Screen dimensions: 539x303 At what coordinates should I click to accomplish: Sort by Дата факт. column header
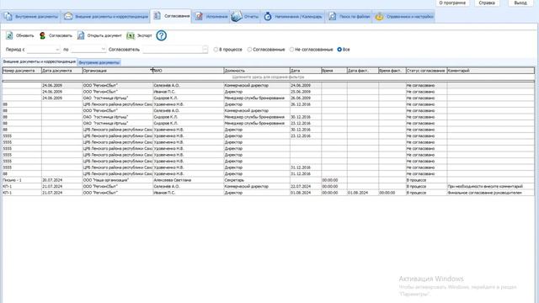(x=363, y=71)
